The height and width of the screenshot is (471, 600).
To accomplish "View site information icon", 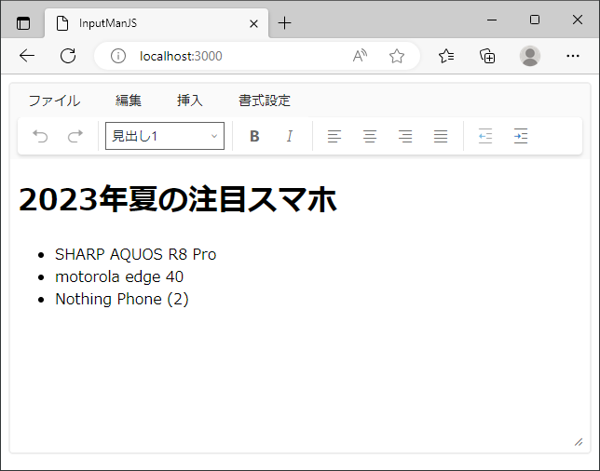I will [x=118, y=56].
